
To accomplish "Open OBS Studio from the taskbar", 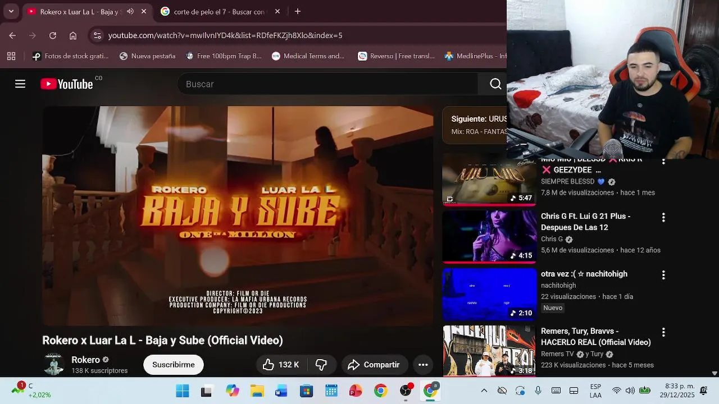I will pos(406,391).
